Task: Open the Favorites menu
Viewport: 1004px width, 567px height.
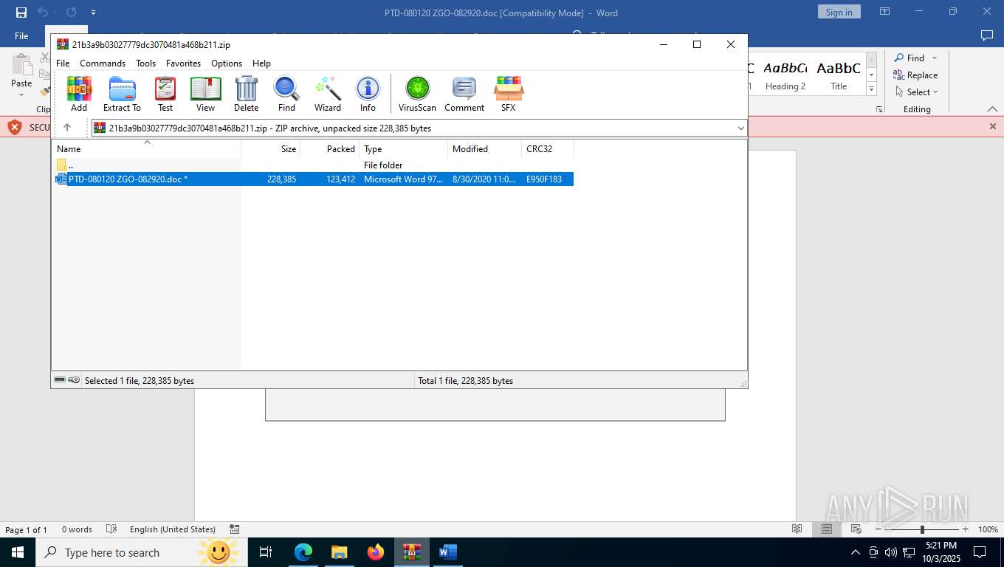Action: (183, 63)
